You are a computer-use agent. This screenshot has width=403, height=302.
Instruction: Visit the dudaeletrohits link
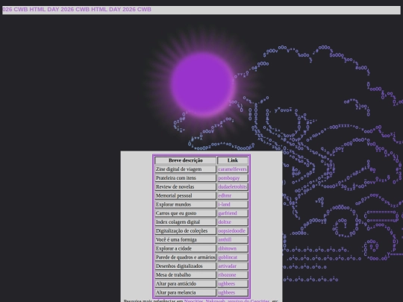tap(233, 186)
